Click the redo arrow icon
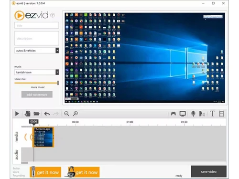 pos(56,114)
